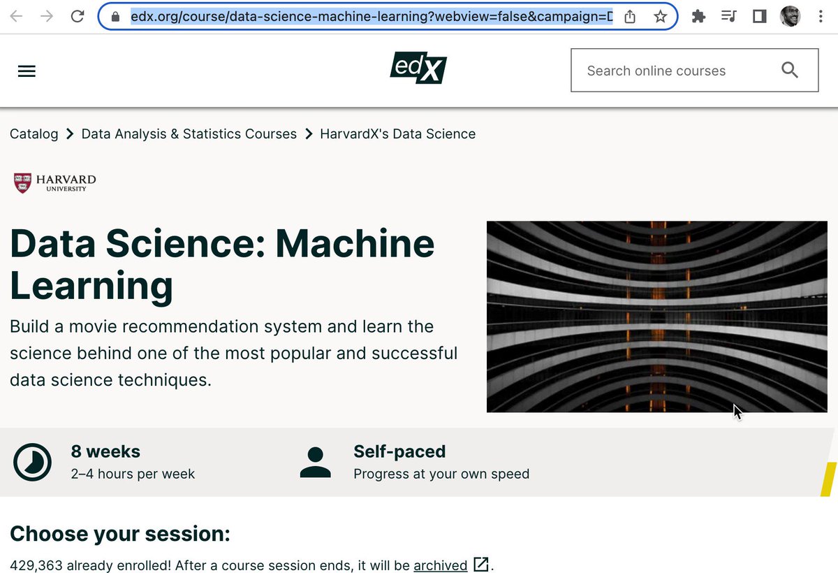Image resolution: width=838 pixels, height=573 pixels.
Task: Open the Catalog breadcrumb link
Action: [x=34, y=133]
